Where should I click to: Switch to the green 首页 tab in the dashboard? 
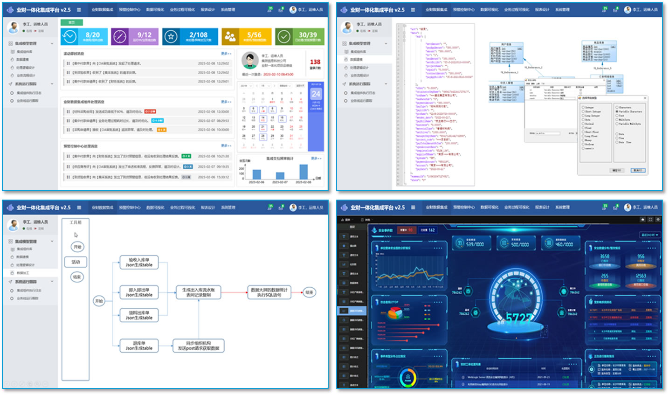tap(71, 22)
